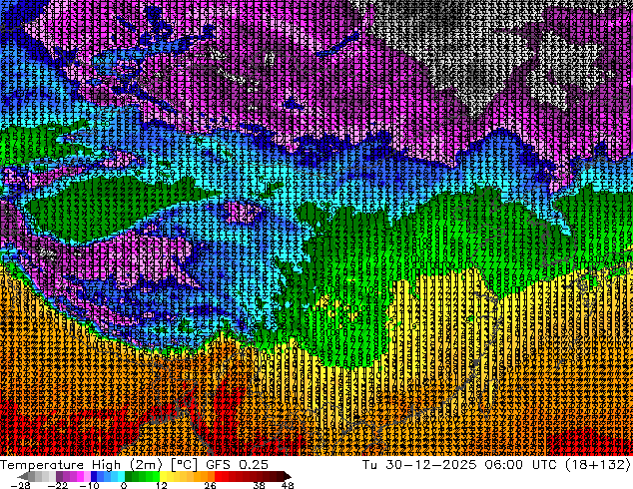Click the '38' legend scale value
This screenshot has height=489, width=633.
tap(260, 485)
